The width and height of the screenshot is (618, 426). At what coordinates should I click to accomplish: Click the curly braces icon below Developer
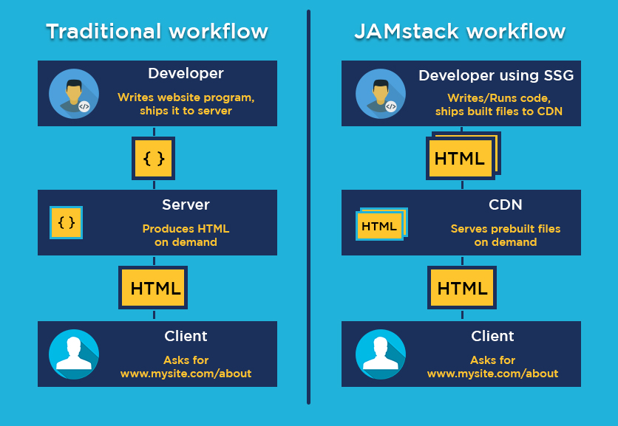153,158
